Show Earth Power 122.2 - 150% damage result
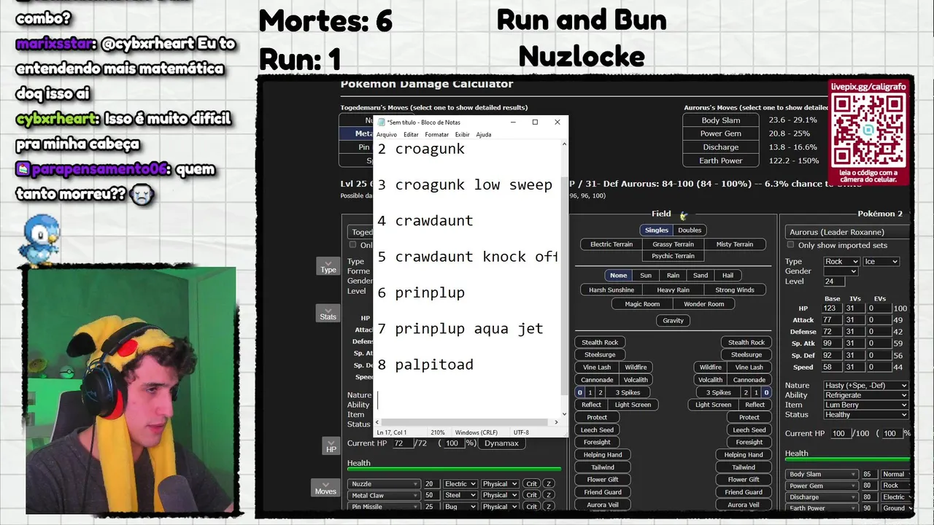This screenshot has height=525, width=934. [721, 160]
